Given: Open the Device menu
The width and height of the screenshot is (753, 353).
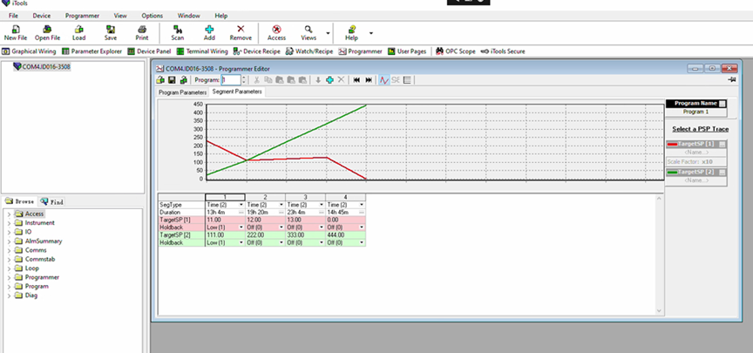Looking at the screenshot, I should pyautogui.click(x=41, y=16).
